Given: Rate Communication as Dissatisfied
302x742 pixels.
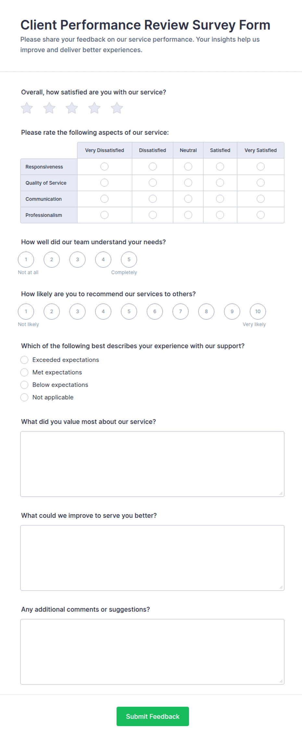Looking at the screenshot, I should (x=153, y=199).
